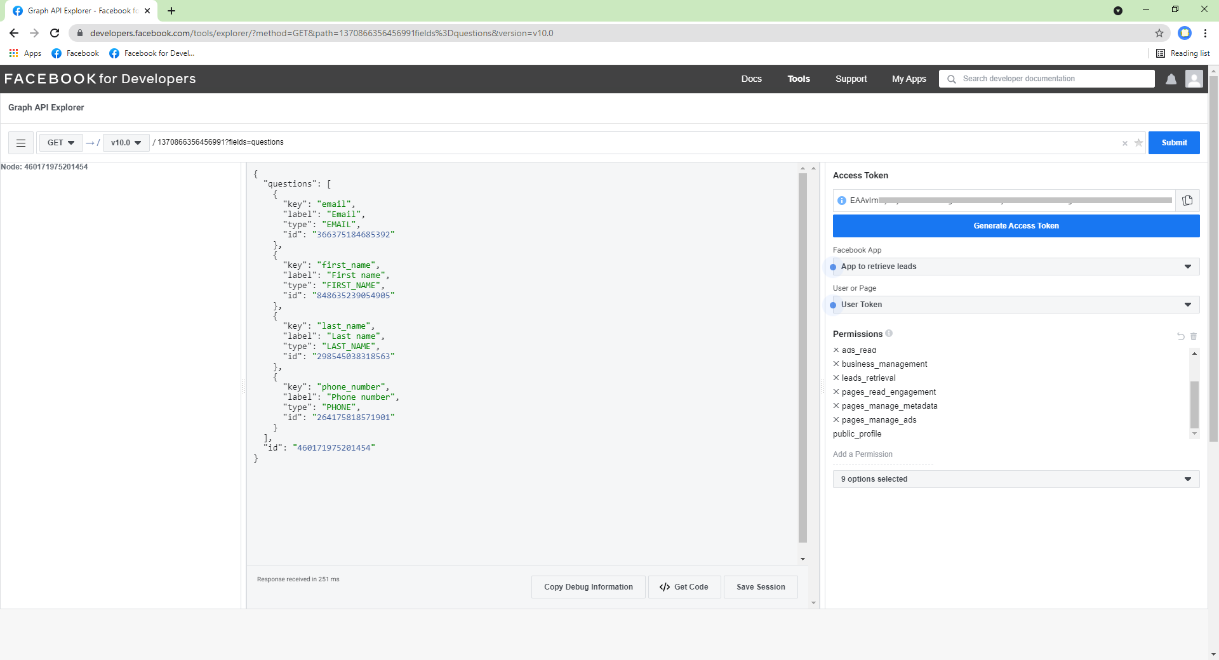Open the notifications bell

point(1171,79)
